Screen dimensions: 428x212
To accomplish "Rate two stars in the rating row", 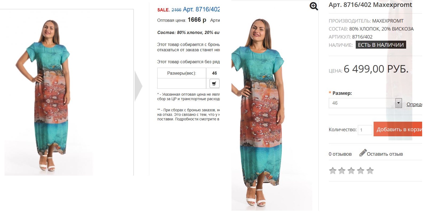I will [x=342, y=171].
